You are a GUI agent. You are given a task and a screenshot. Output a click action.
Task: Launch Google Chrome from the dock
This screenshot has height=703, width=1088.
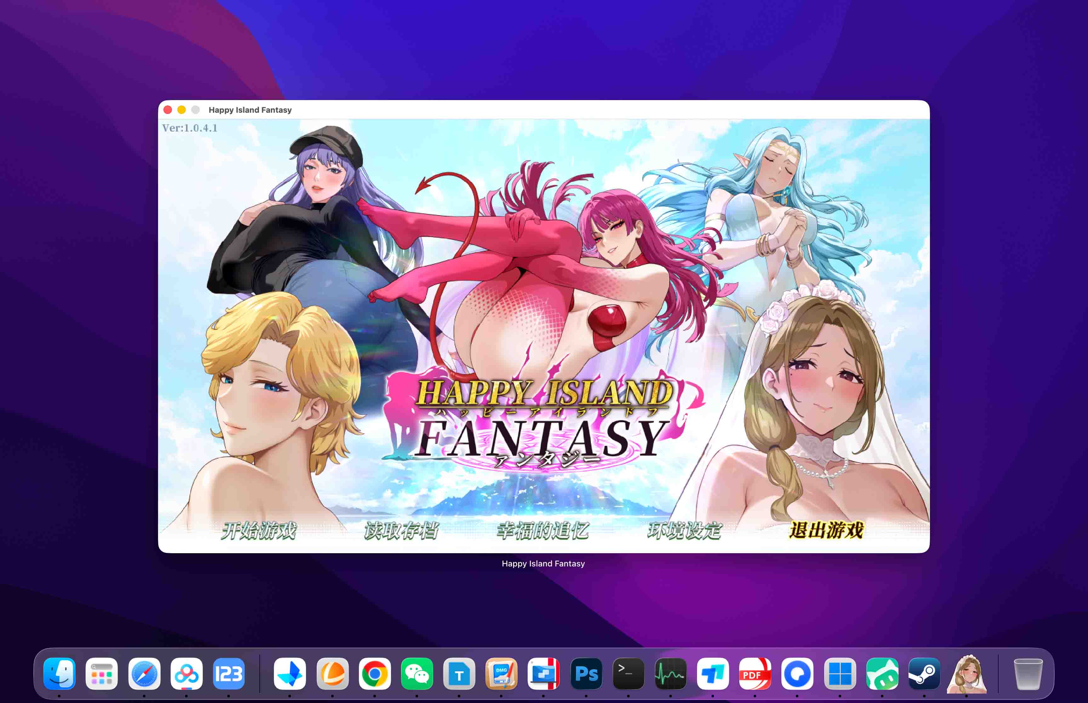pos(374,673)
